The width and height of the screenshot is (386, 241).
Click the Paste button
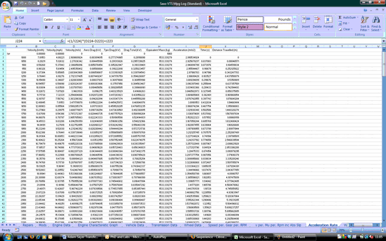(x=7, y=23)
